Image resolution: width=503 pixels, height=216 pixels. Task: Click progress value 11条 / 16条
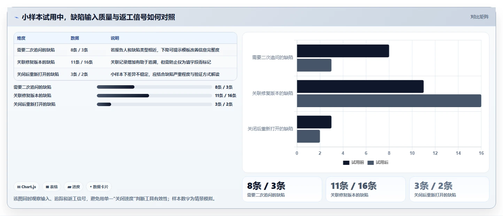[225, 96]
